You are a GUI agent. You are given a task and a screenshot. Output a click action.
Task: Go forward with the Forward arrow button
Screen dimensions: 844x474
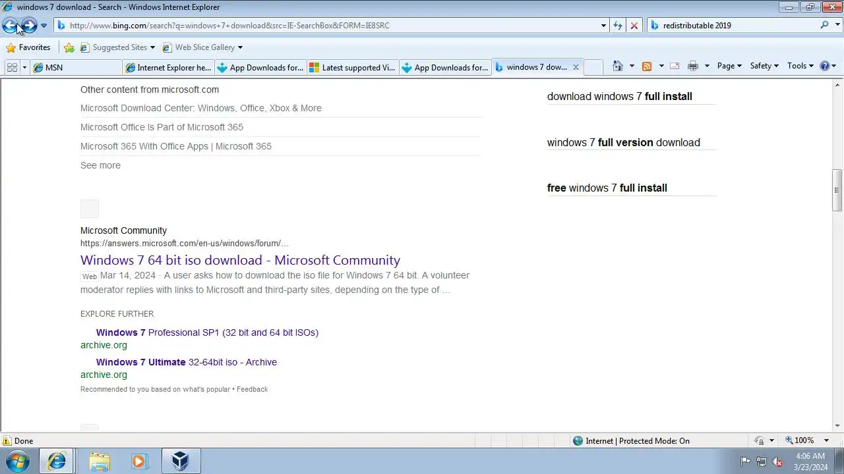pos(29,26)
